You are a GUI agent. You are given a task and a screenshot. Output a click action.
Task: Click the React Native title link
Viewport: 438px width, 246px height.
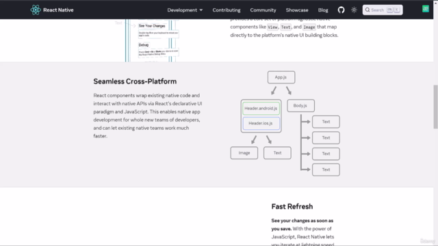click(x=58, y=10)
